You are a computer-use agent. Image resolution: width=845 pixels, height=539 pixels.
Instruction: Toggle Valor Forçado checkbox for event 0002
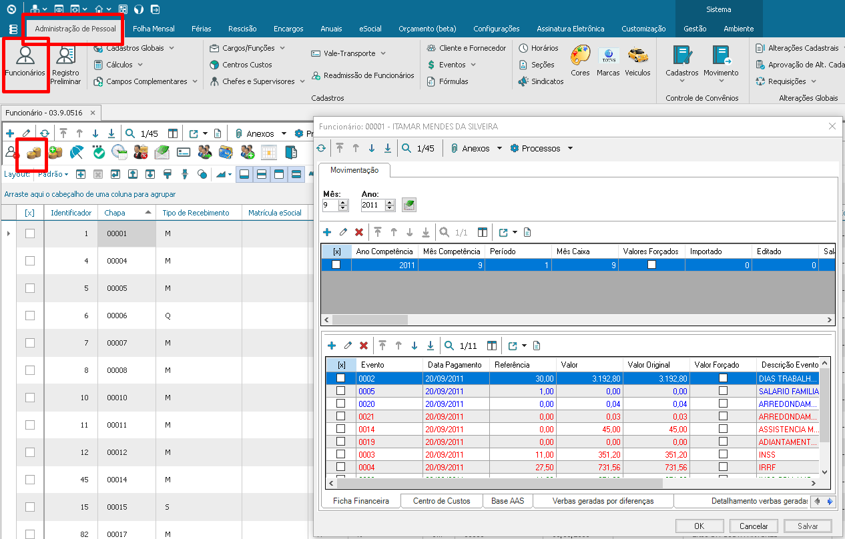[723, 378]
